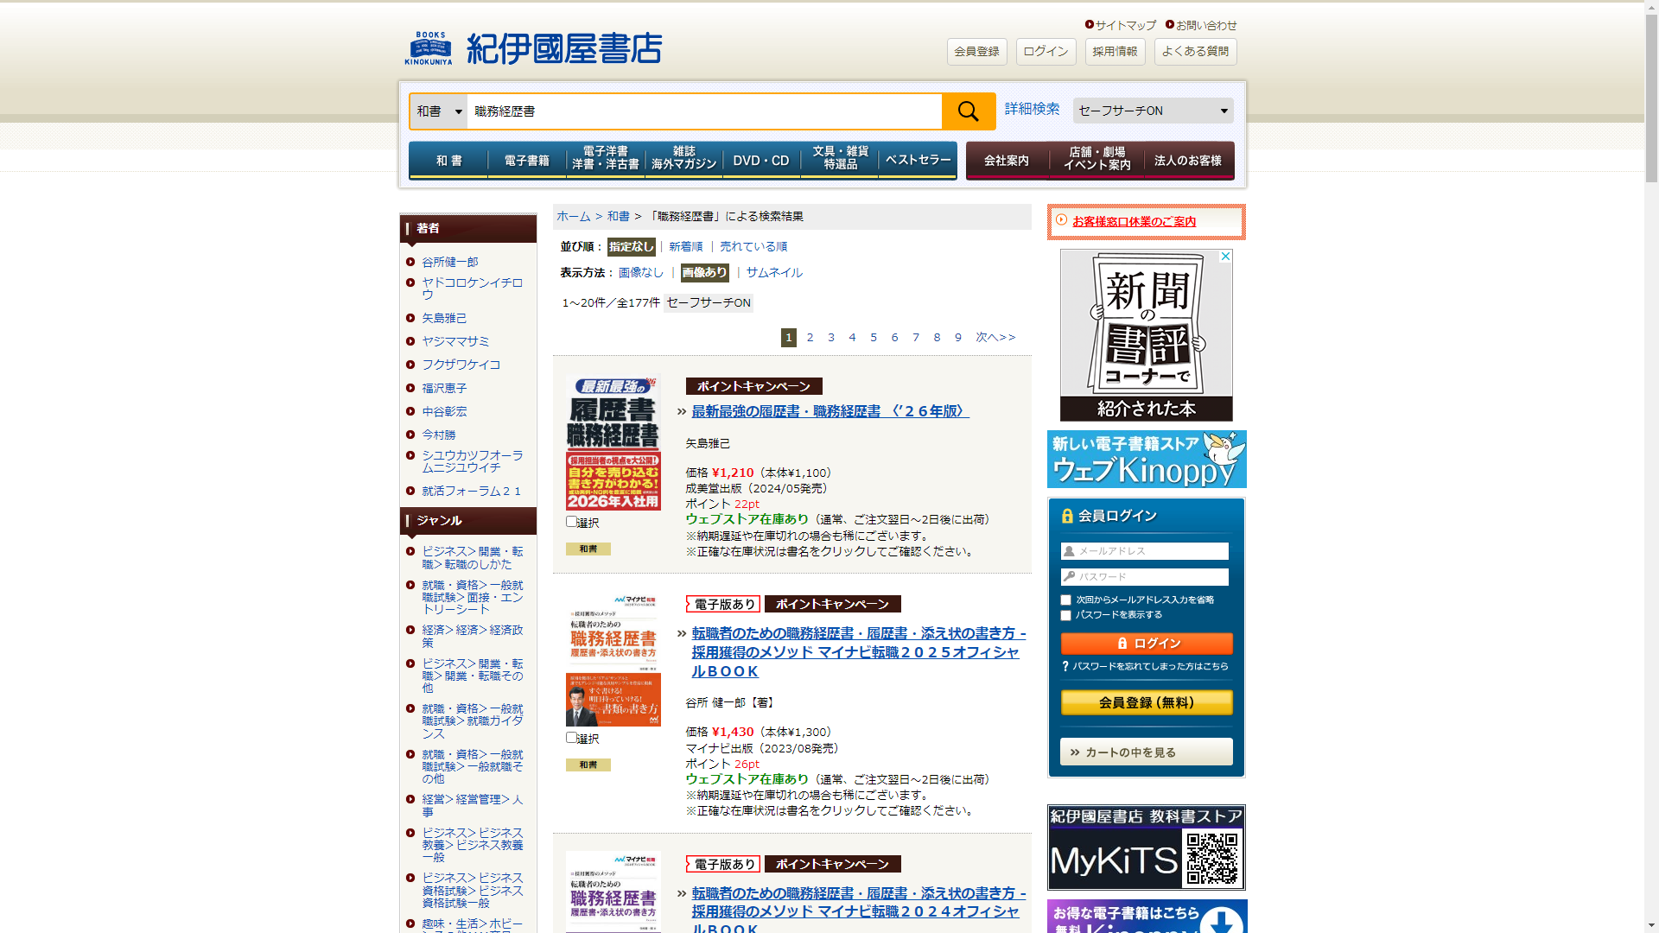Click the orange magnifier search button
This screenshot has width=1659, height=933.
pyautogui.click(x=968, y=111)
